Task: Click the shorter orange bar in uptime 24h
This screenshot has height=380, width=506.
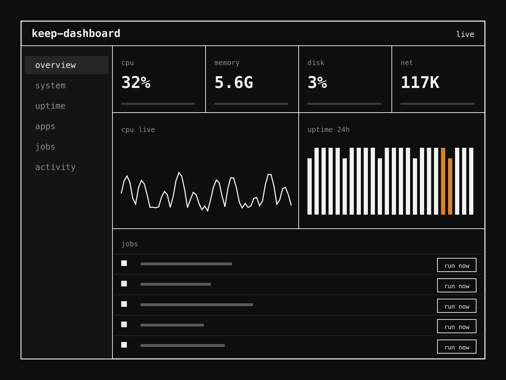Action: tap(450, 186)
